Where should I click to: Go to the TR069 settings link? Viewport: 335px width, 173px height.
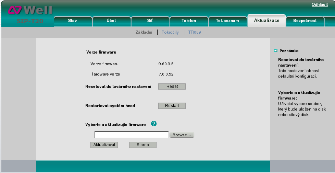(x=195, y=33)
